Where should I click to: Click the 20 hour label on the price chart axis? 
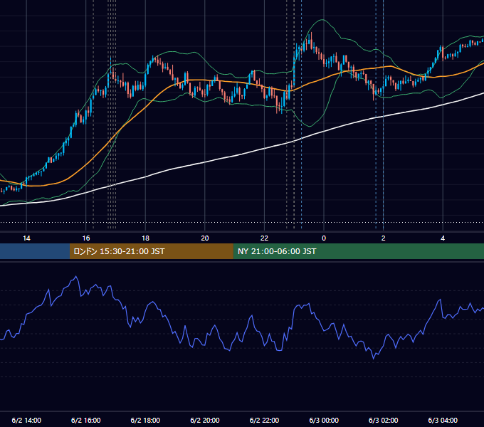pos(205,238)
